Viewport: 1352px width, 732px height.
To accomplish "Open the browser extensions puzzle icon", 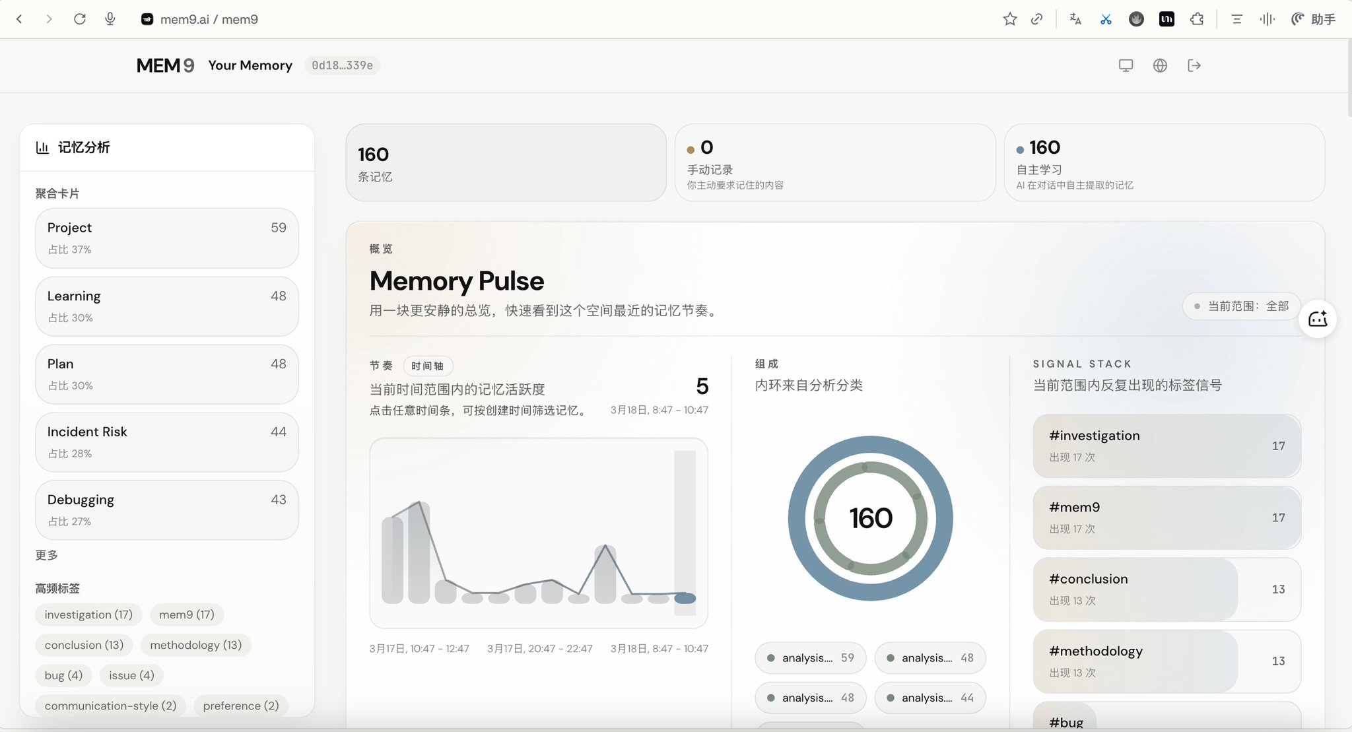I will (1197, 19).
